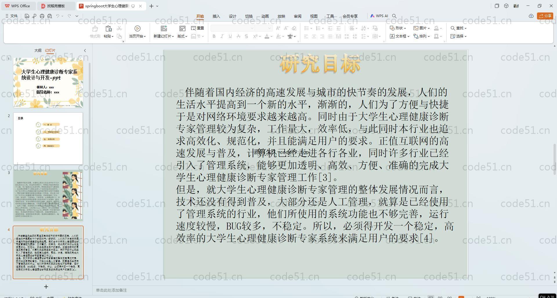Click the copy icon below scissors
This screenshot has width=557, height=298.
pyautogui.click(x=119, y=36)
